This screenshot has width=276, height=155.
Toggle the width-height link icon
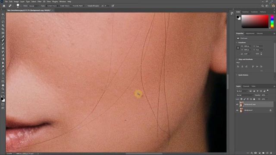(238, 48)
